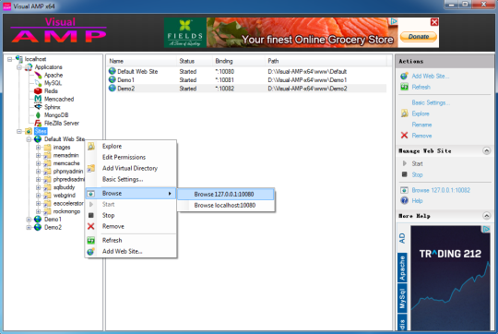Click the Refresh icon in context menu
498x334 pixels.
(90, 240)
